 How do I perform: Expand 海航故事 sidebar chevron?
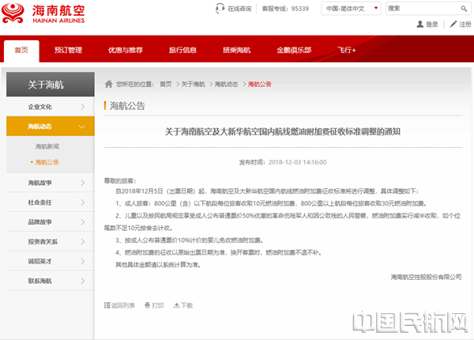[x=82, y=183]
